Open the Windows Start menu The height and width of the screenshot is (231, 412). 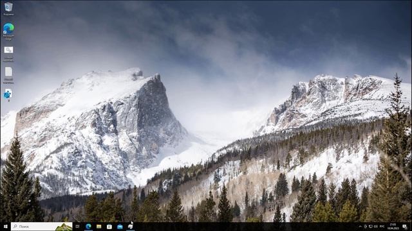click(x=5, y=227)
